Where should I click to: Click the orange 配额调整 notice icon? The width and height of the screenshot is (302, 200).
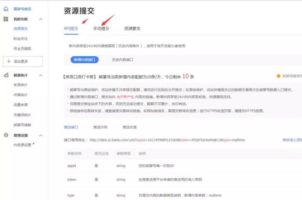(279, 76)
